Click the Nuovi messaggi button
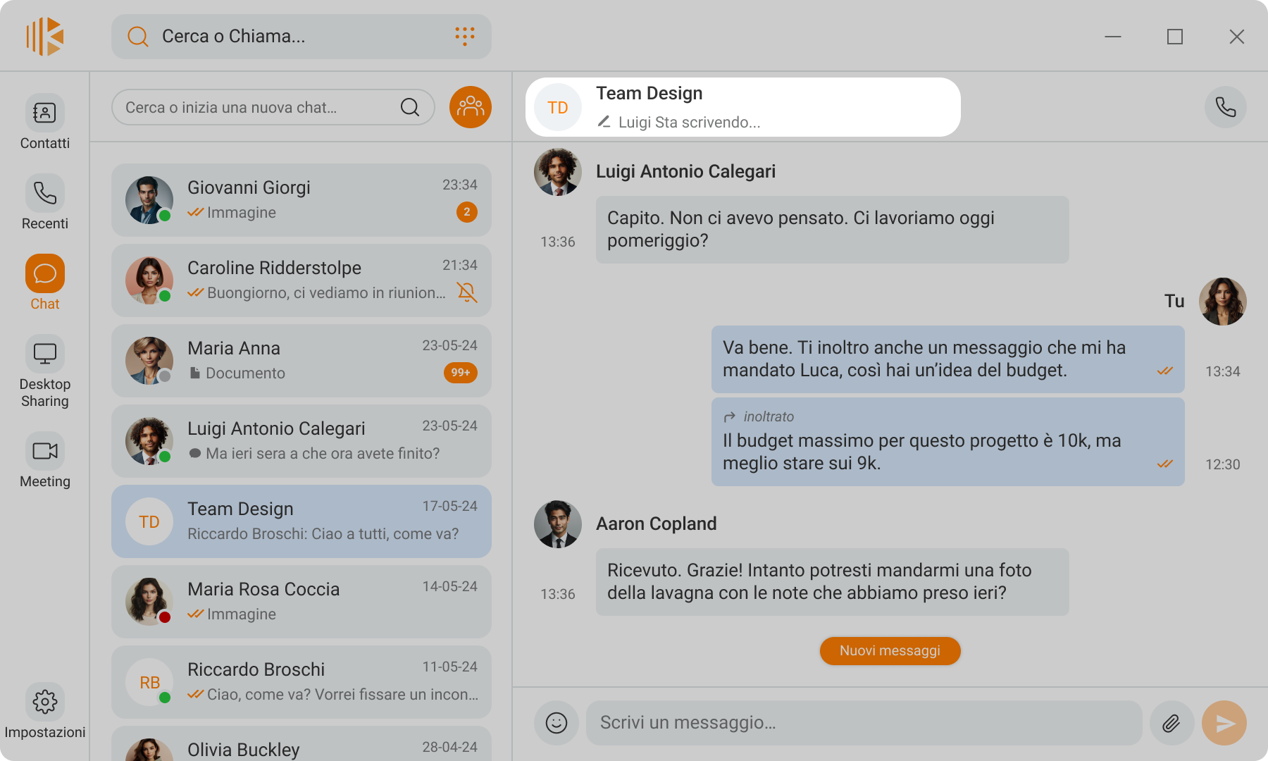This screenshot has height=761, width=1268. click(890, 651)
